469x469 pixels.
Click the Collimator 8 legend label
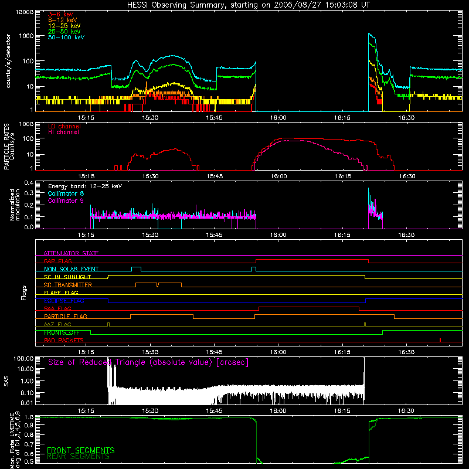pos(66,193)
